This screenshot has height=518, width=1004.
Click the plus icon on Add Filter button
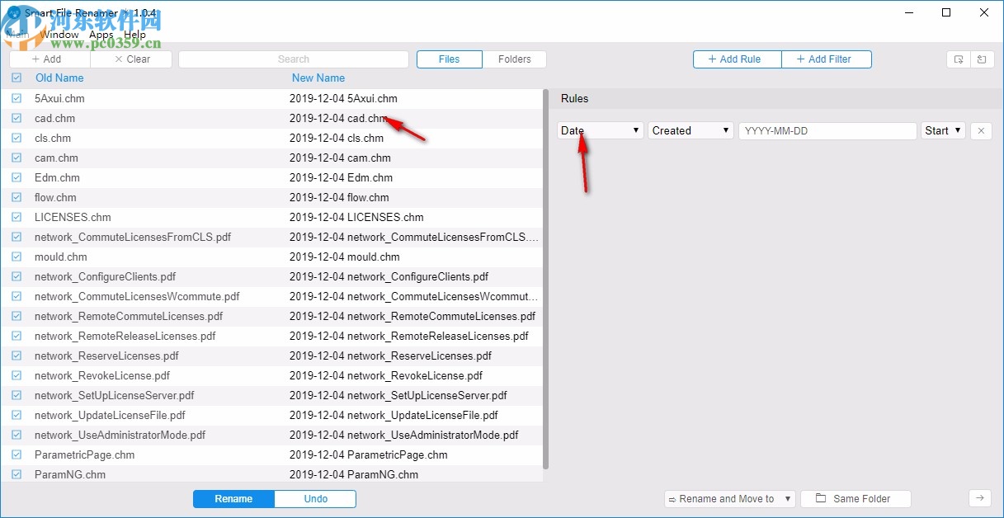click(x=799, y=59)
